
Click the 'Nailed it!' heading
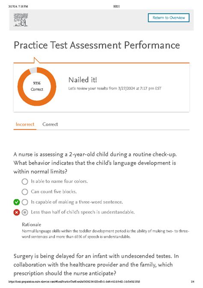click(x=83, y=80)
